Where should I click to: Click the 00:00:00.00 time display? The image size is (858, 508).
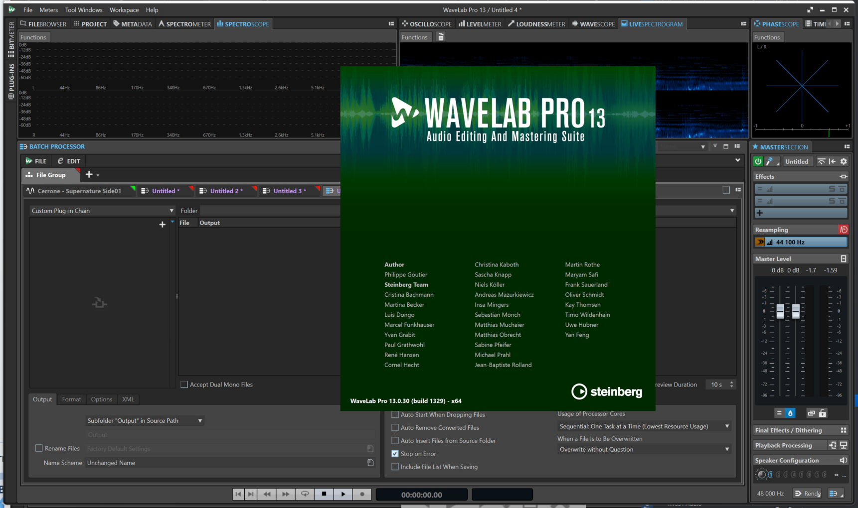click(422, 495)
